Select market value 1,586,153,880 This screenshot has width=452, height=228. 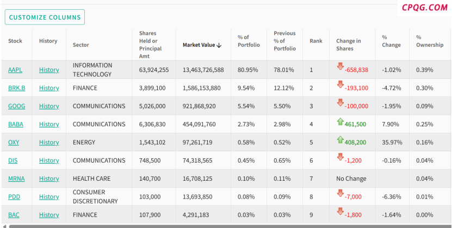point(201,88)
